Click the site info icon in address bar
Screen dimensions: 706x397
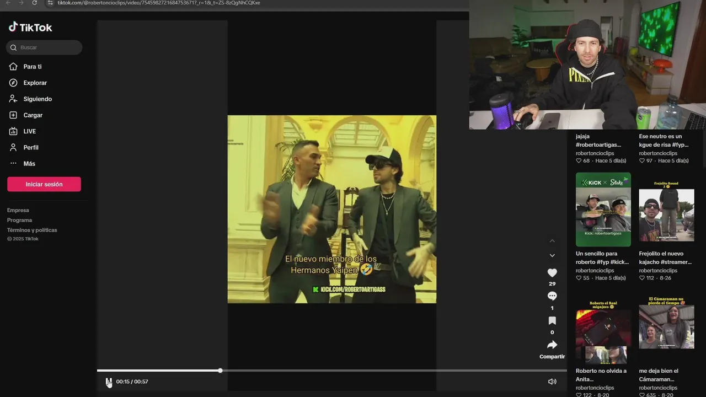coord(50,3)
